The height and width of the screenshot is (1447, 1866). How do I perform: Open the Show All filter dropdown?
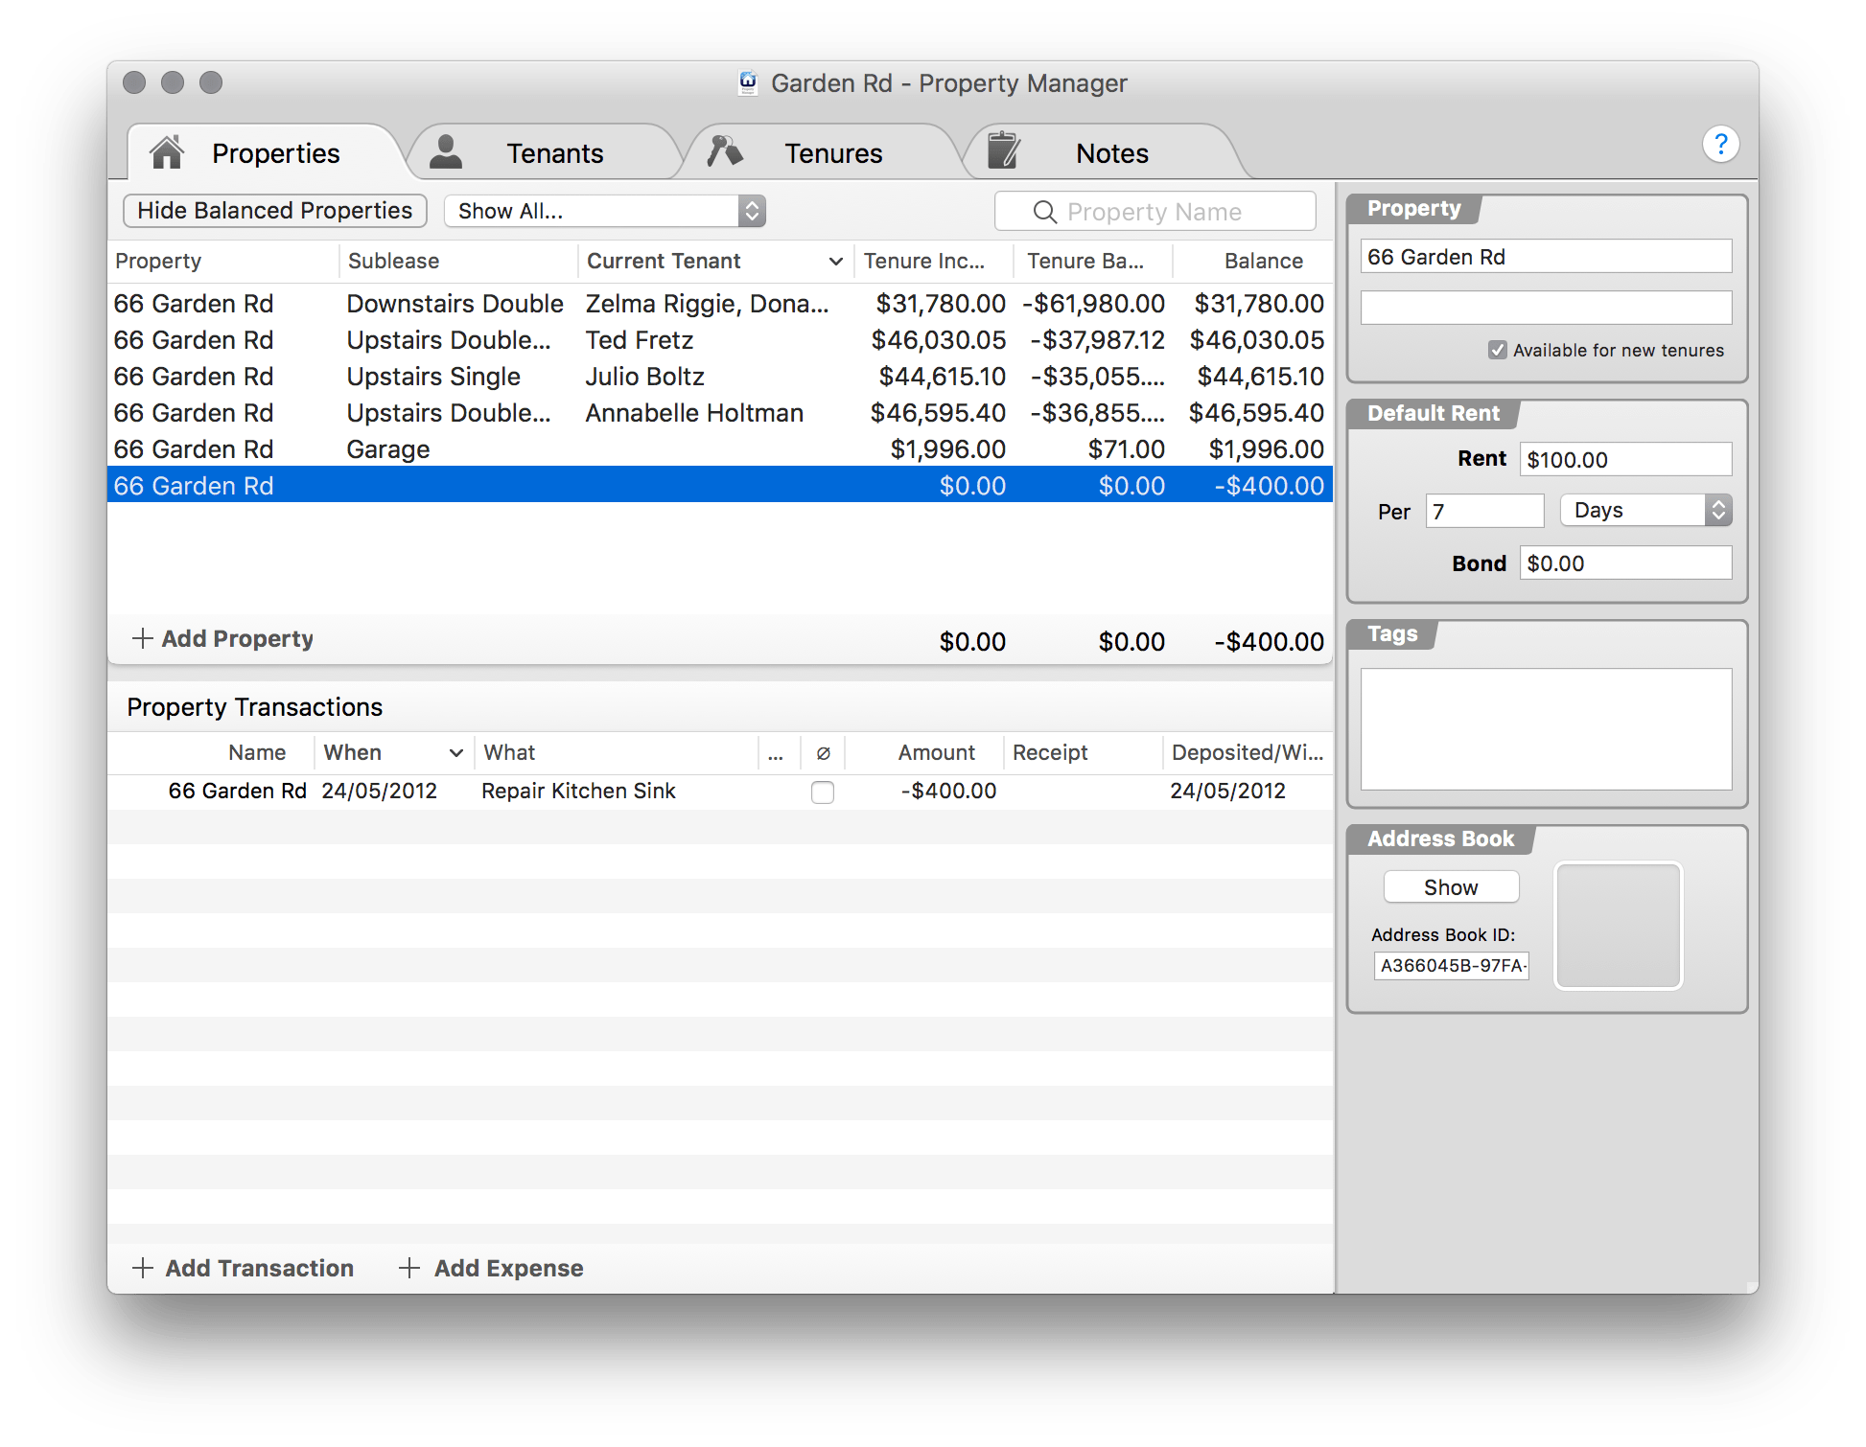604,211
